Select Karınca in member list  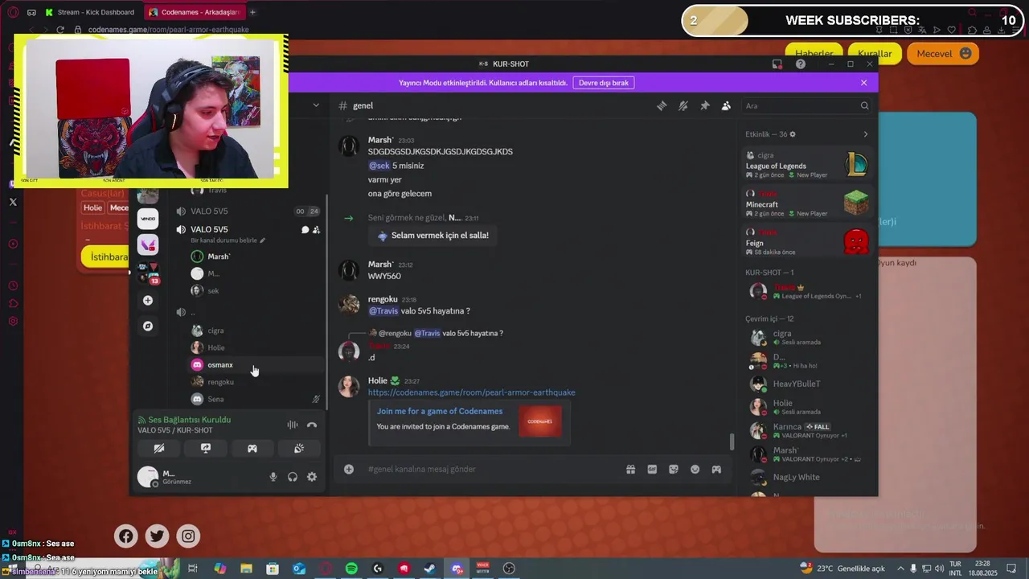pyautogui.click(x=806, y=430)
